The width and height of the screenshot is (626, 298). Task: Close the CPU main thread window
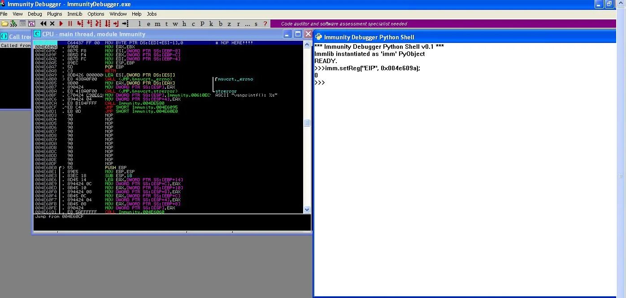tap(308, 34)
